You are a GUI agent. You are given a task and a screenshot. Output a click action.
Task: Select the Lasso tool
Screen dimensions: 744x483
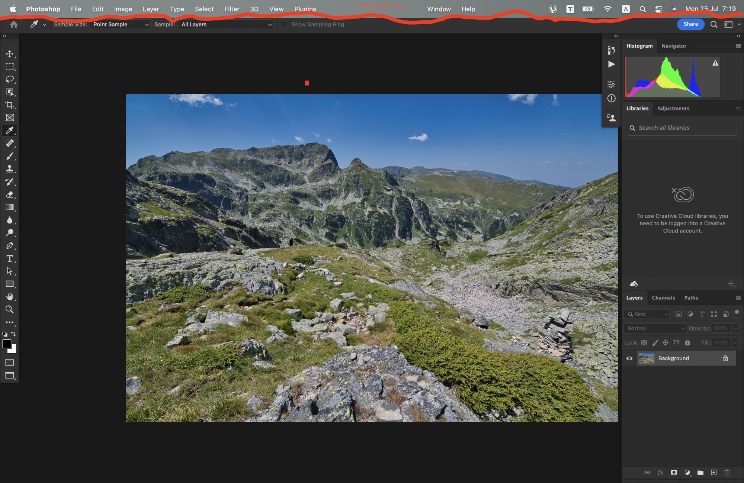(x=10, y=79)
